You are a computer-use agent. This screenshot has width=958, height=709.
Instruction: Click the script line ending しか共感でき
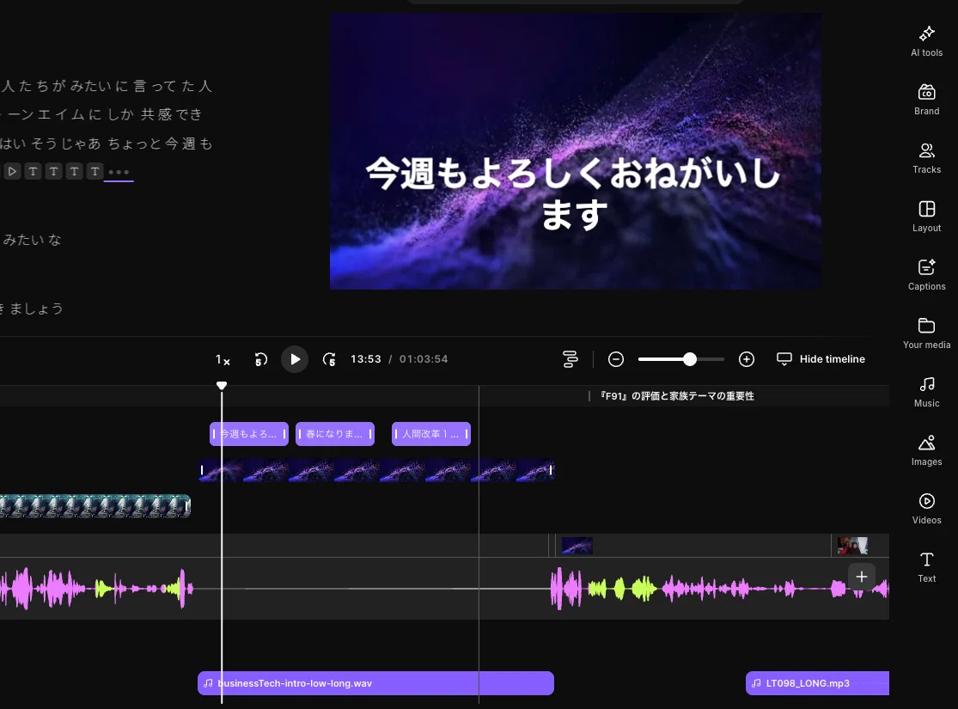pyautogui.click(x=101, y=114)
